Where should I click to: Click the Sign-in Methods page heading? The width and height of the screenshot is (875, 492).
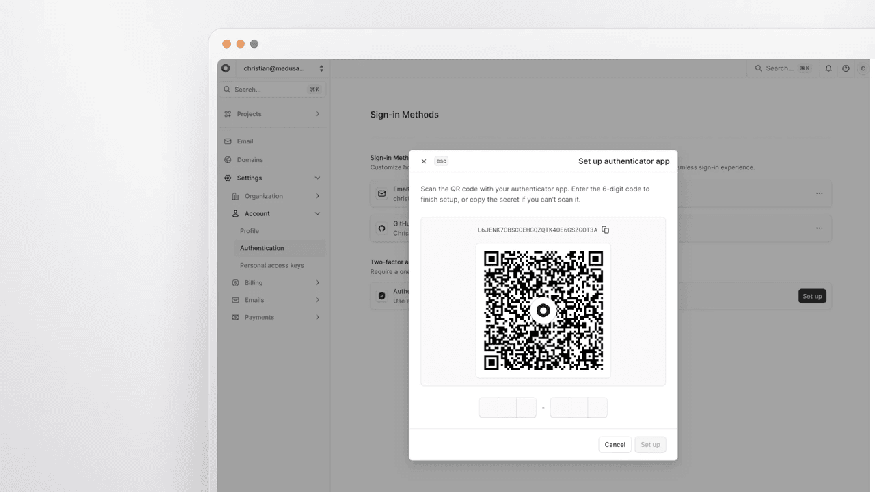click(x=405, y=115)
